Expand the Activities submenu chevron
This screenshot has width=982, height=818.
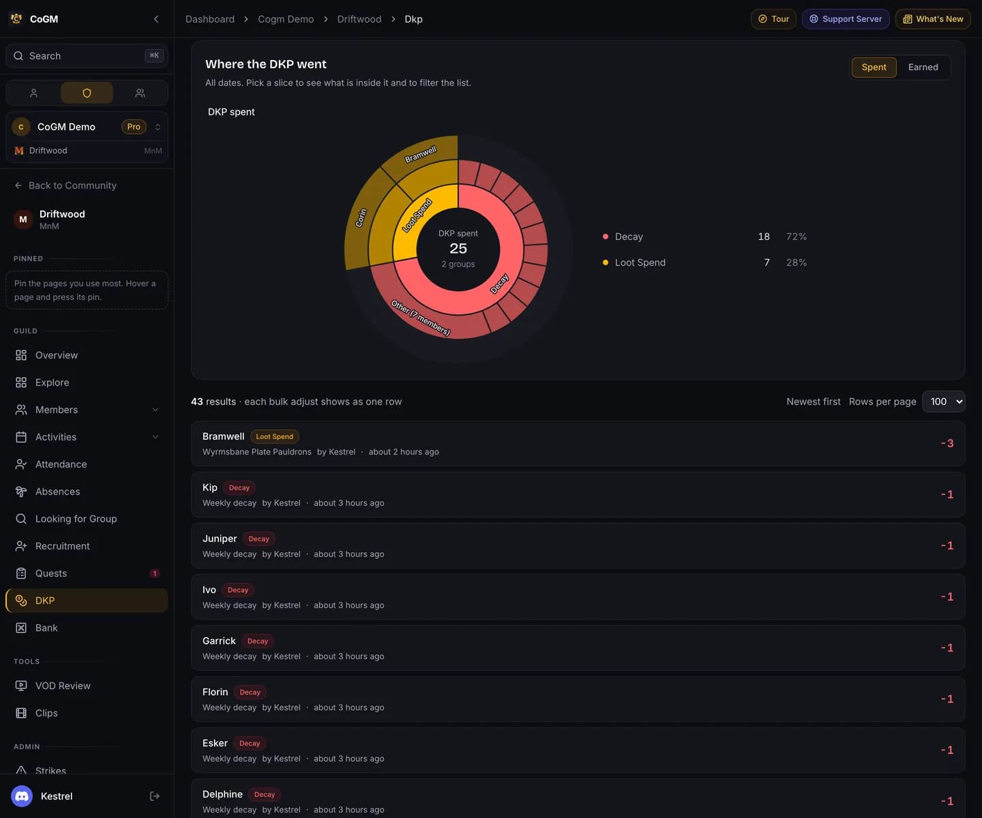pos(155,437)
